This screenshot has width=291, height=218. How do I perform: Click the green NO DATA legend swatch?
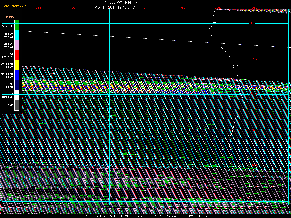point(17,25)
